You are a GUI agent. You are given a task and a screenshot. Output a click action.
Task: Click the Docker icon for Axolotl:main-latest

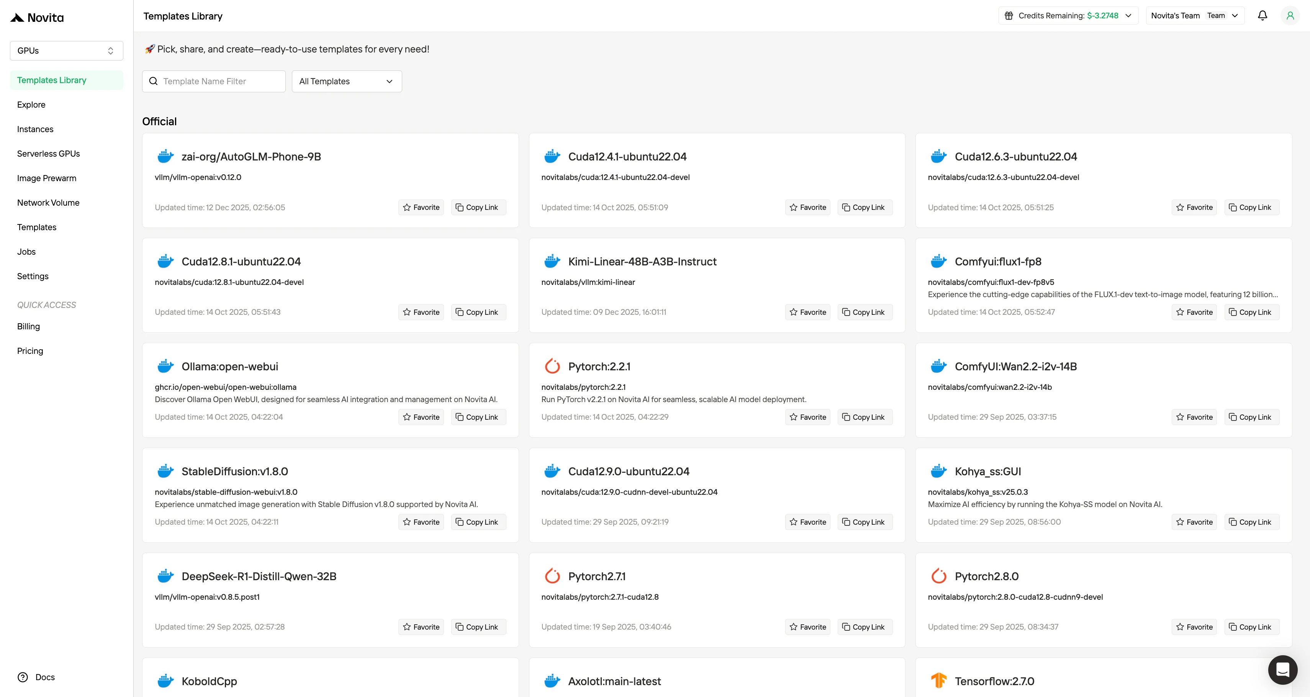[x=552, y=681]
